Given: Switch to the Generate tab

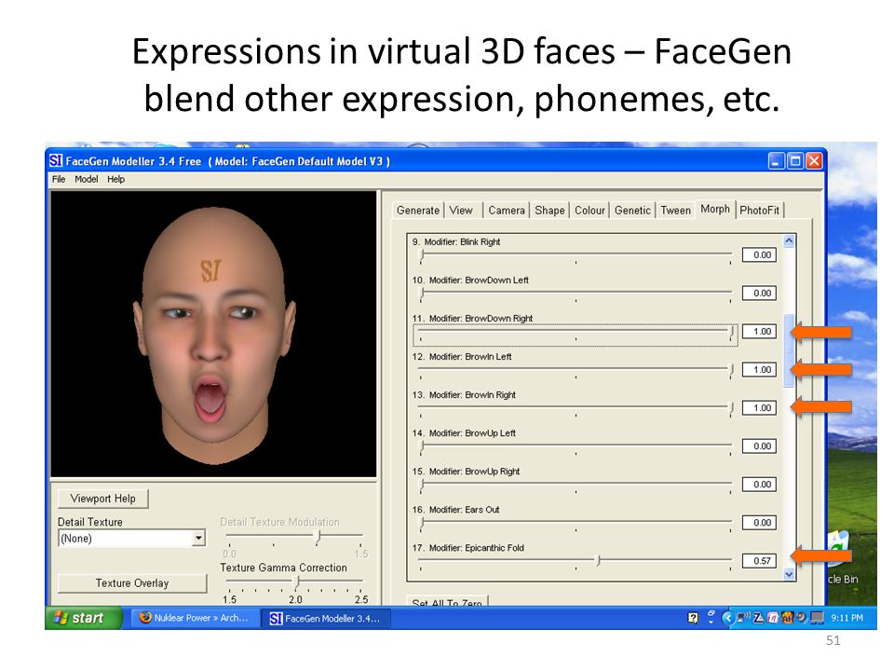Looking at the screenshot, I should click(418, 210).
